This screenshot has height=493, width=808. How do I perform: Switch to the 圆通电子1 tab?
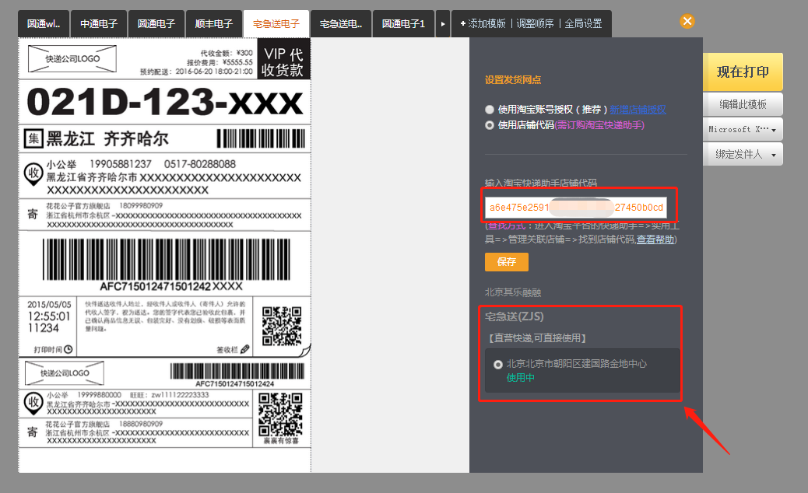pos(402,23)
